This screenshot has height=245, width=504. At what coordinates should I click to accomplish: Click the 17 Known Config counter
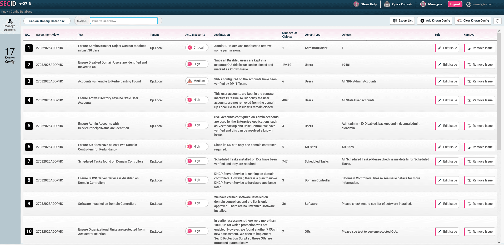click(10, 55)
